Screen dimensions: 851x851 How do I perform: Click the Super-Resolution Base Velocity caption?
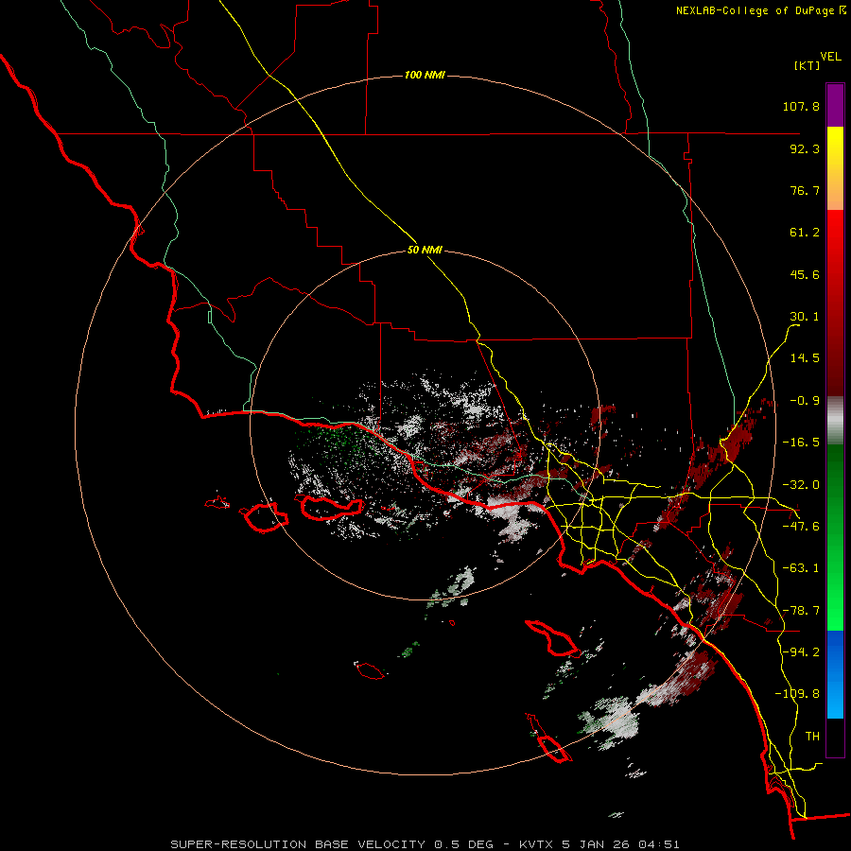click(x=425, y=844)
